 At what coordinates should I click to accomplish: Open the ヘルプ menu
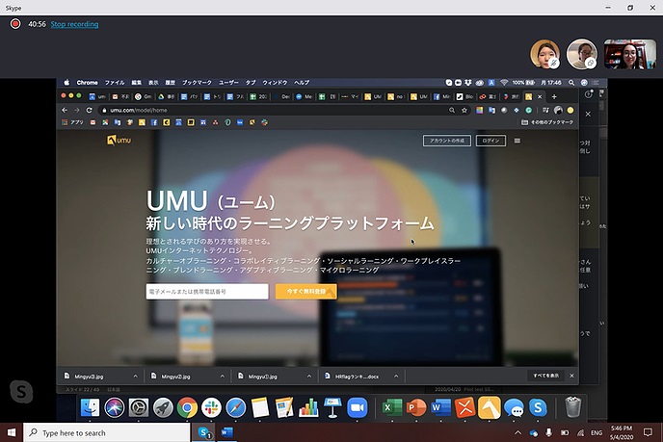[302, 83]
